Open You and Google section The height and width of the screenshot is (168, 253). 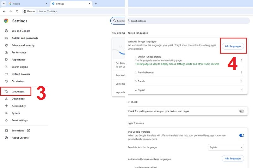click(x=21, y=31)
